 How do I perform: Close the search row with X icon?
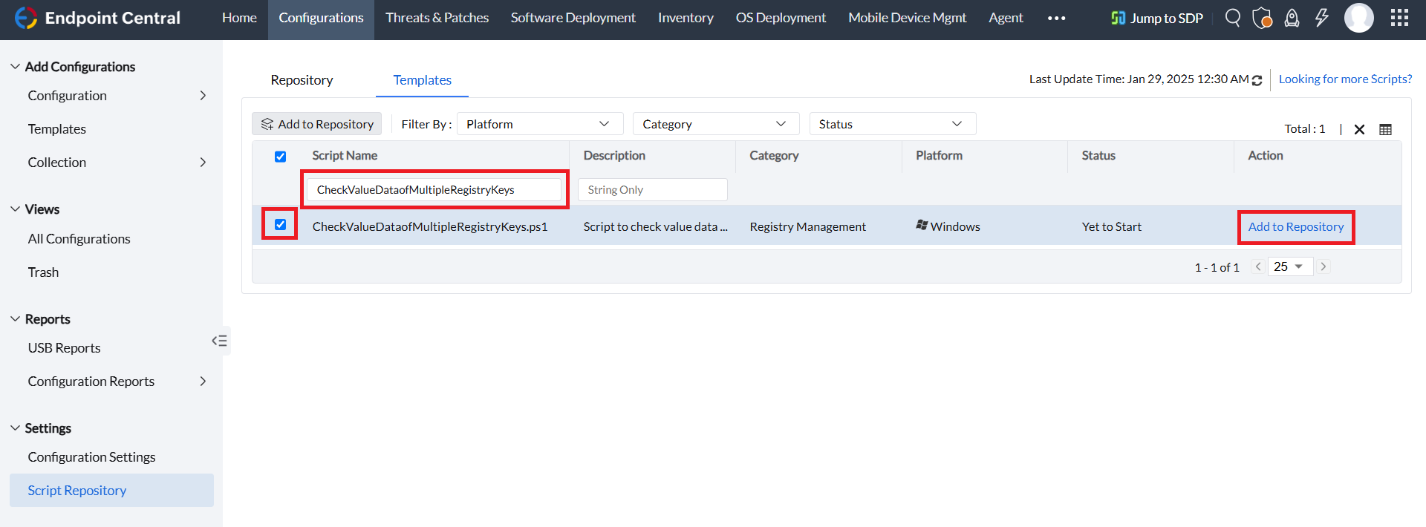tap(1359, 129)
